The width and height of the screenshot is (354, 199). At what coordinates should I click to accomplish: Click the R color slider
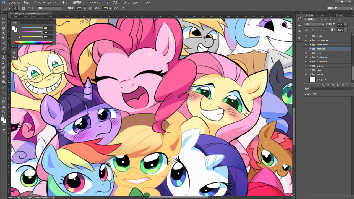click(x=32, y=28)
